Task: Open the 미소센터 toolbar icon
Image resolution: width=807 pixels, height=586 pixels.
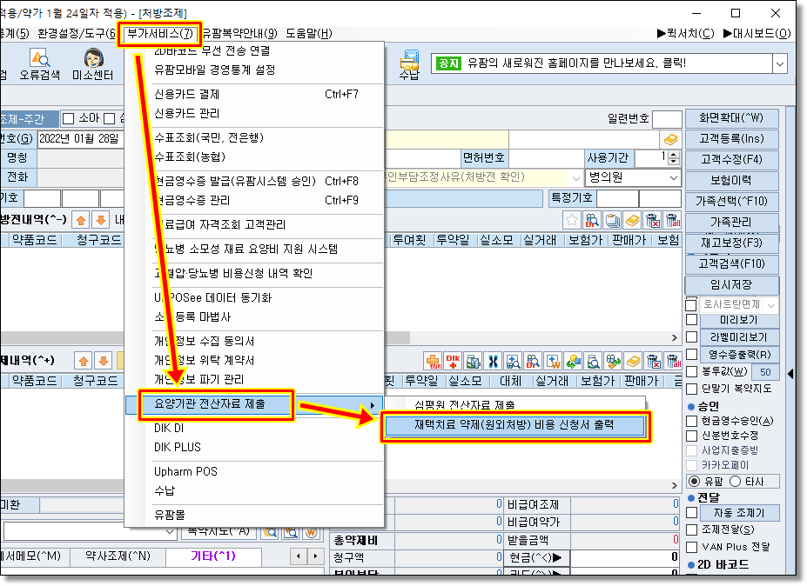Action: click(91, 65)
